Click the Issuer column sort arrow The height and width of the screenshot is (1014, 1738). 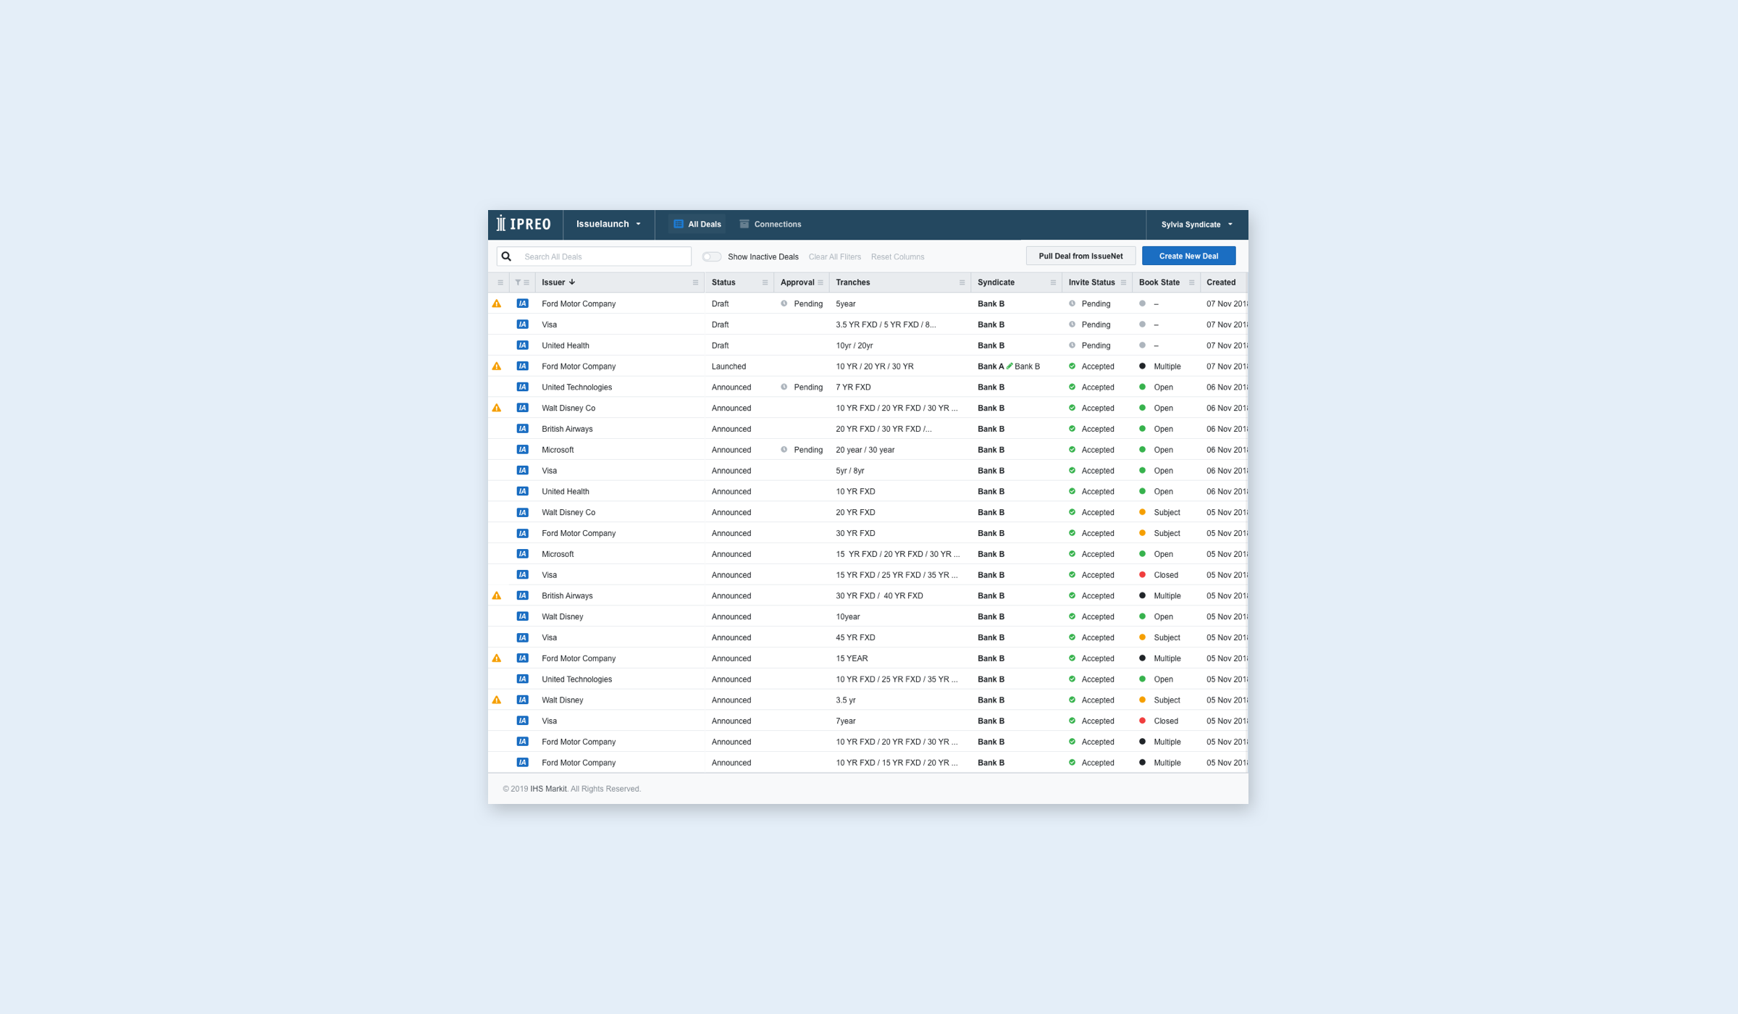point(572,282)
